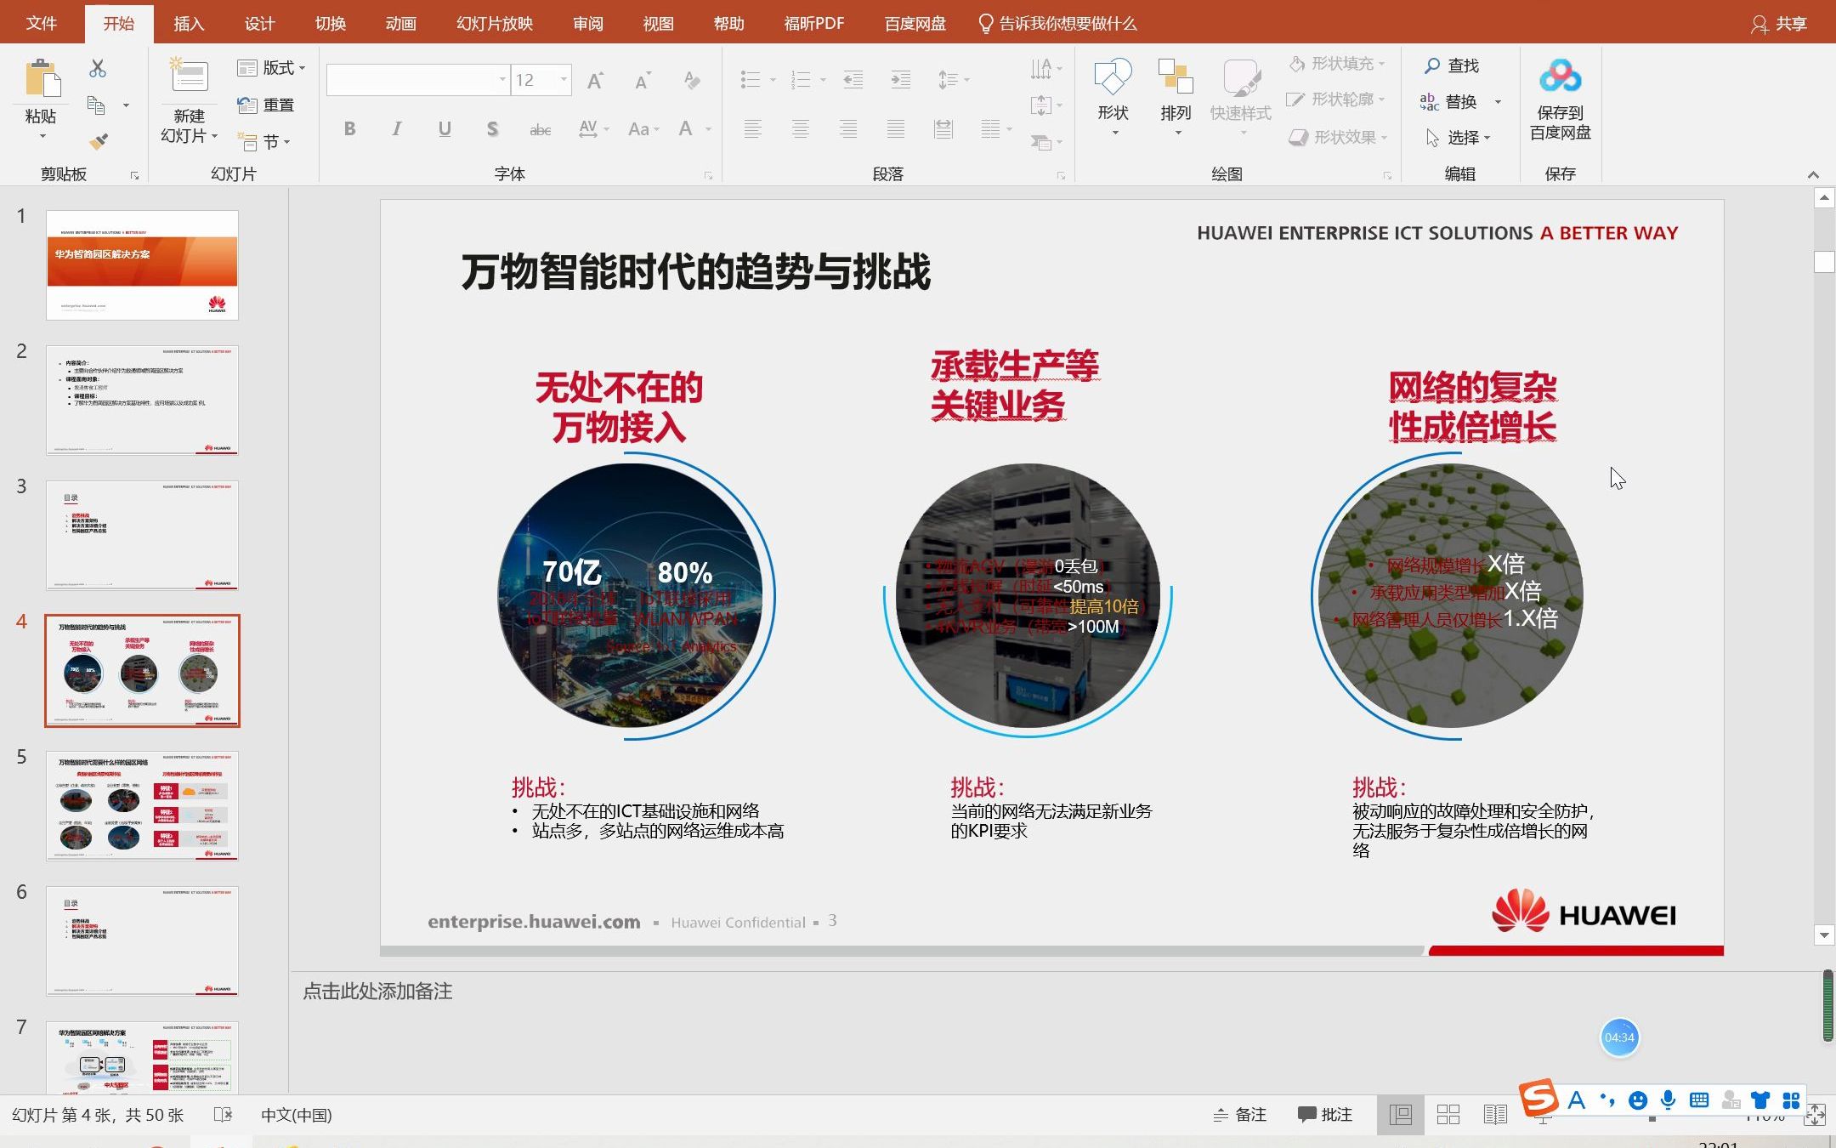This screenshot has width=1836, height=1148.
Task: Toggle the Notes (备注) pane in status bar
Action: [1240, 1115]
